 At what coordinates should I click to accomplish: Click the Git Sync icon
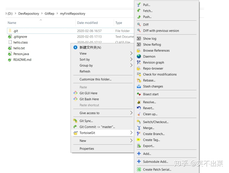pyautogui.click(x=75, y=121)
